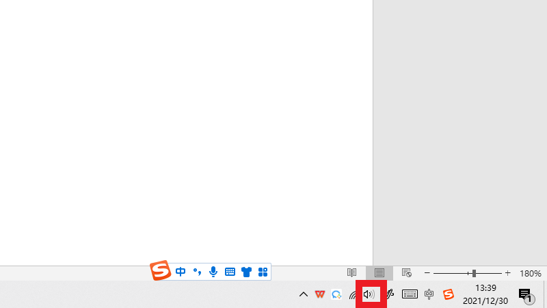
Task: Expand hidden system tray icons
Action: 304,294
